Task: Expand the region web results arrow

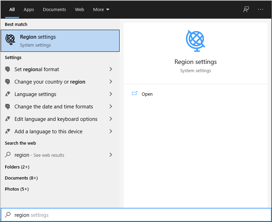Action: pos(111,155)
